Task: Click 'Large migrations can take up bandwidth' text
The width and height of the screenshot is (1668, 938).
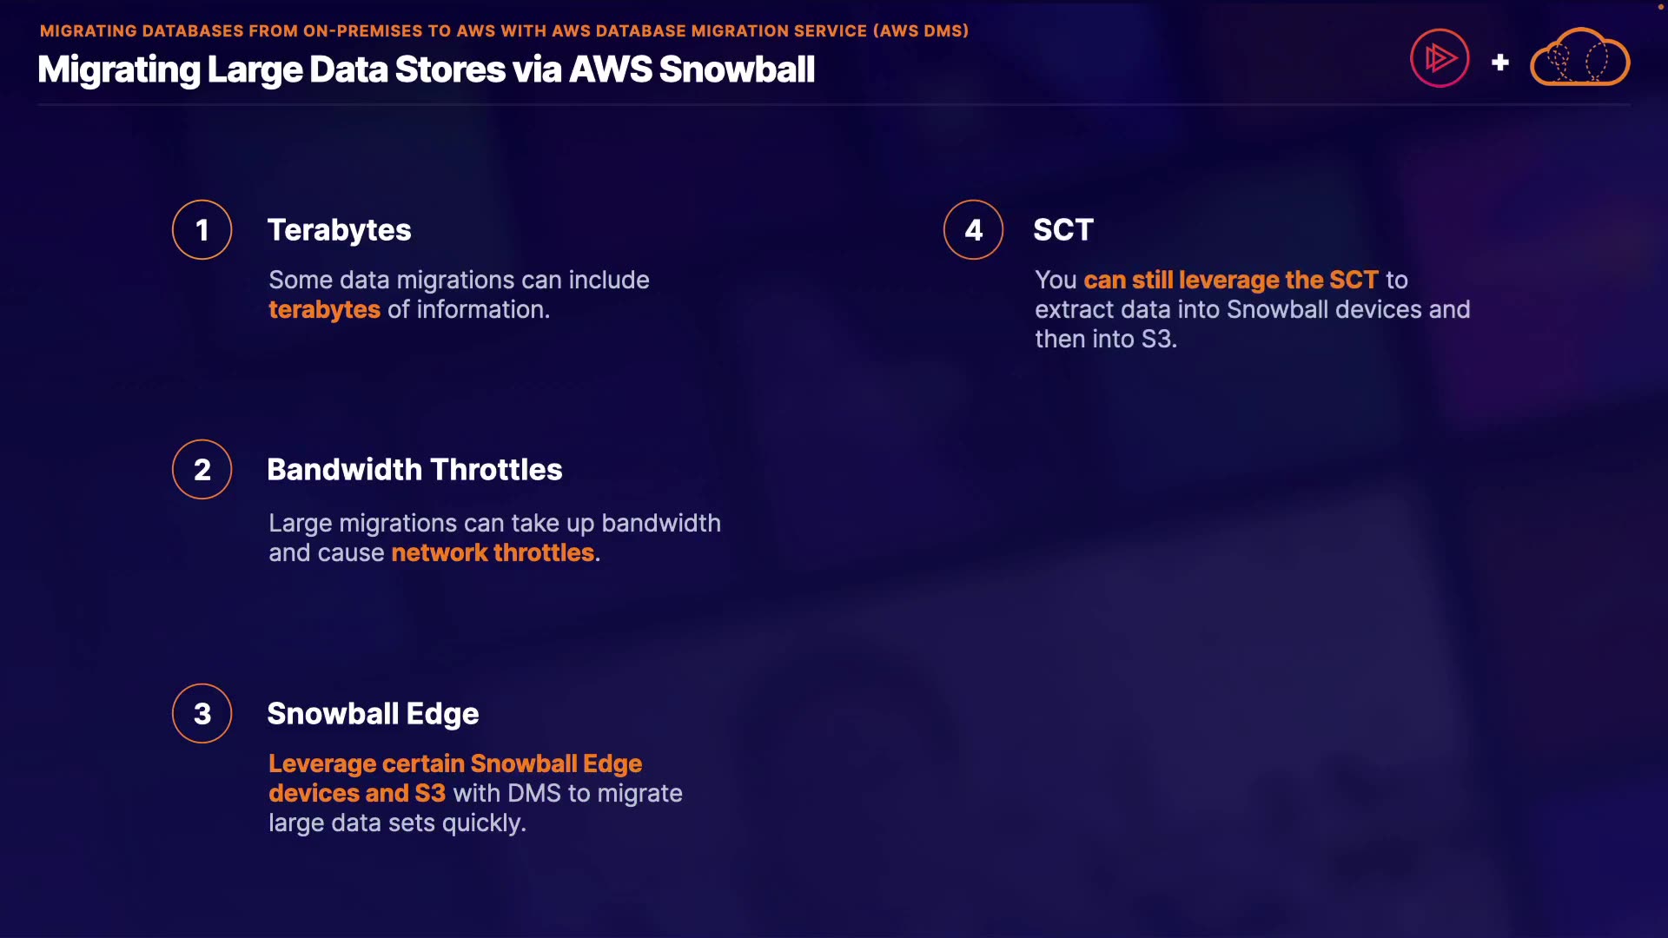Action: (494, 524)
